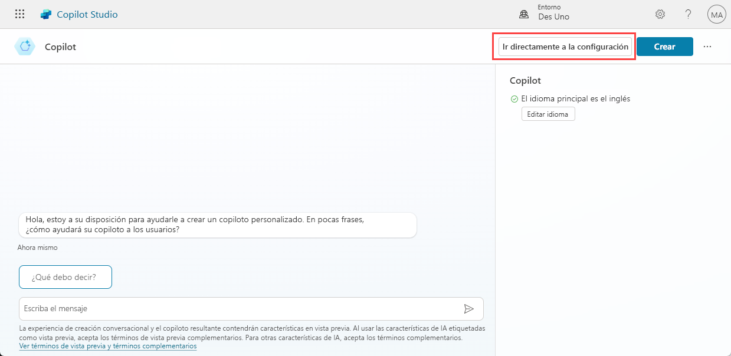
Task: Click the ¿Qué debo decir? suggestion
Action: (x=65, y=277)
